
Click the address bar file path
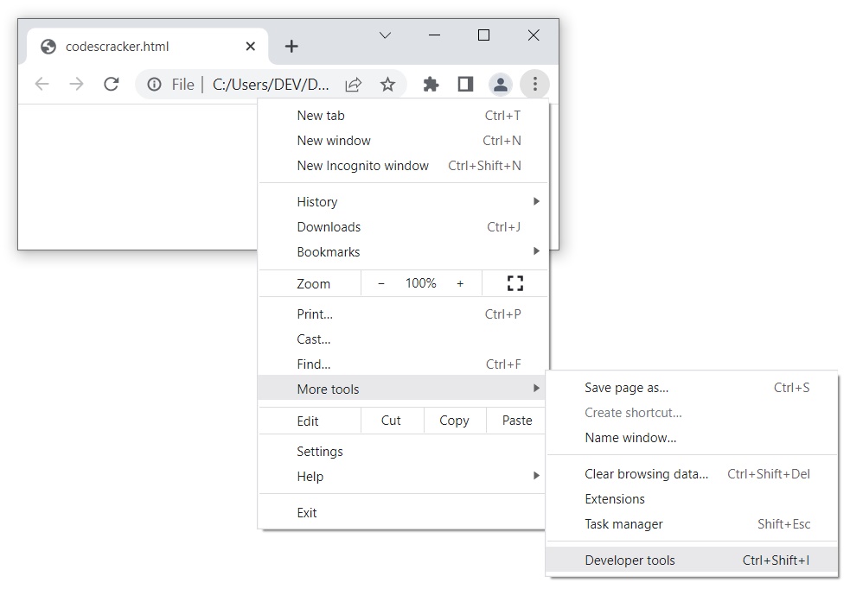tap(271, 84)
